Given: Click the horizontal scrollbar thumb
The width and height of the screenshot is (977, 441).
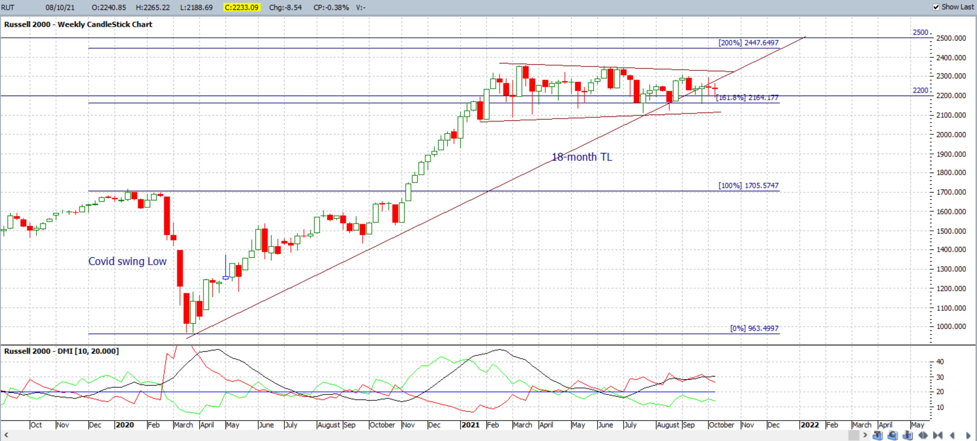Looking at the screenshot, I should point(854,435).
